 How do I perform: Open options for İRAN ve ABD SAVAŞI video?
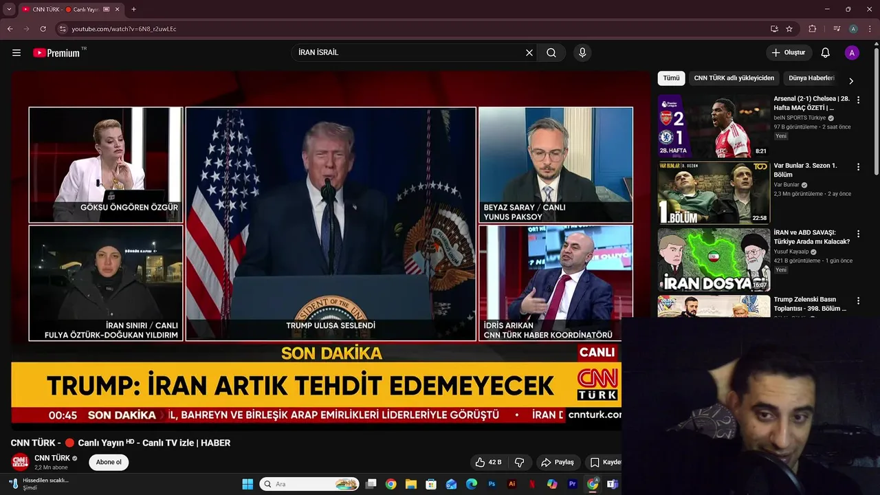click(858, 234)
